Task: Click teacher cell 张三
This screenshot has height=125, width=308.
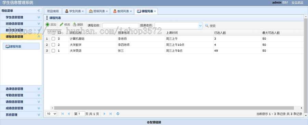Action: point(120,51)
